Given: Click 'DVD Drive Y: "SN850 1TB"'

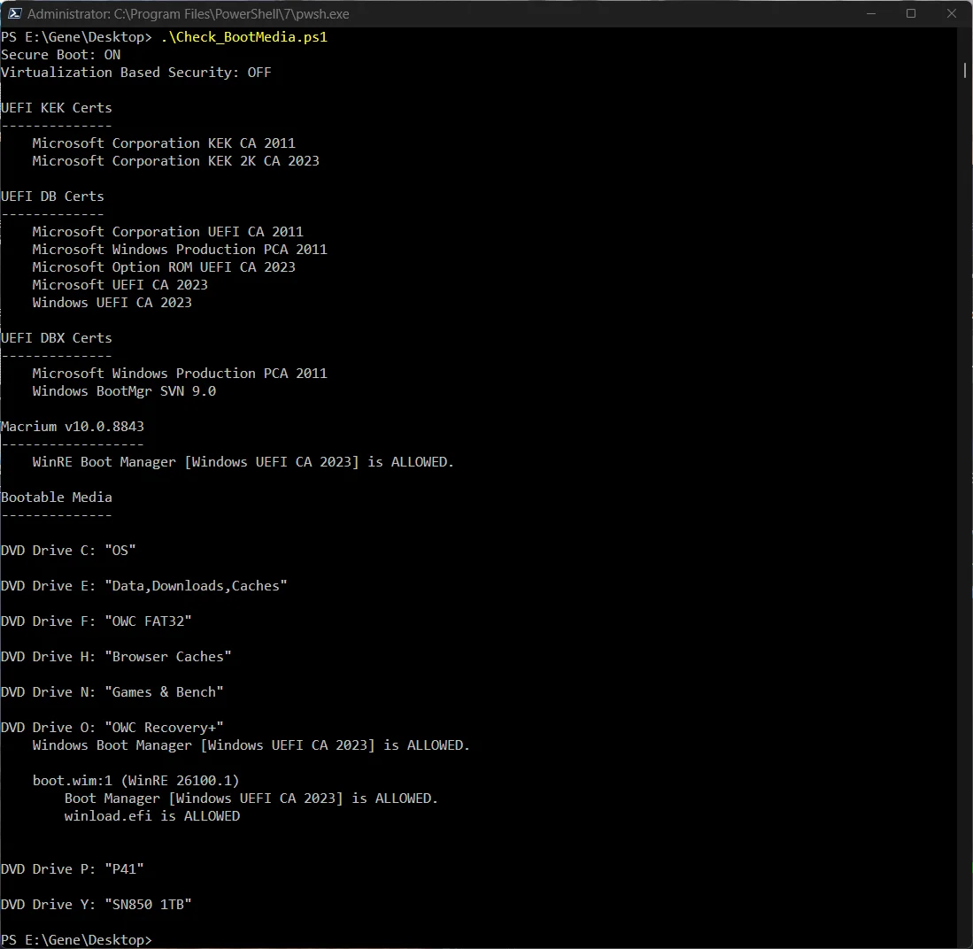Looking at the screenshot, I should pyautogui.click(x=97, y=905).
